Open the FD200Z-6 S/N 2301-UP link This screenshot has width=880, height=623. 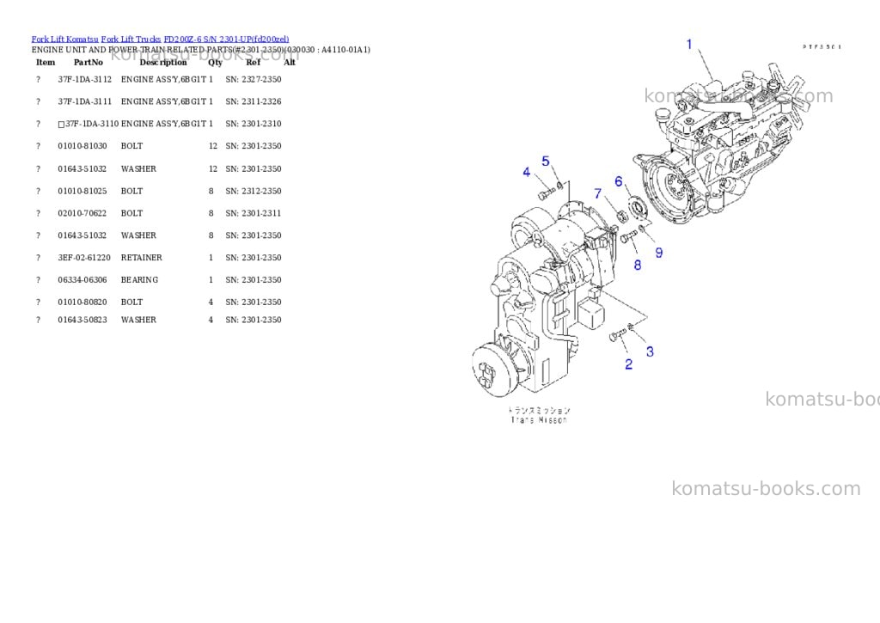click(x=226, y=40)
